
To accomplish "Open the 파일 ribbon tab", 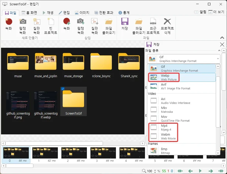I will [x=10, y=13].
